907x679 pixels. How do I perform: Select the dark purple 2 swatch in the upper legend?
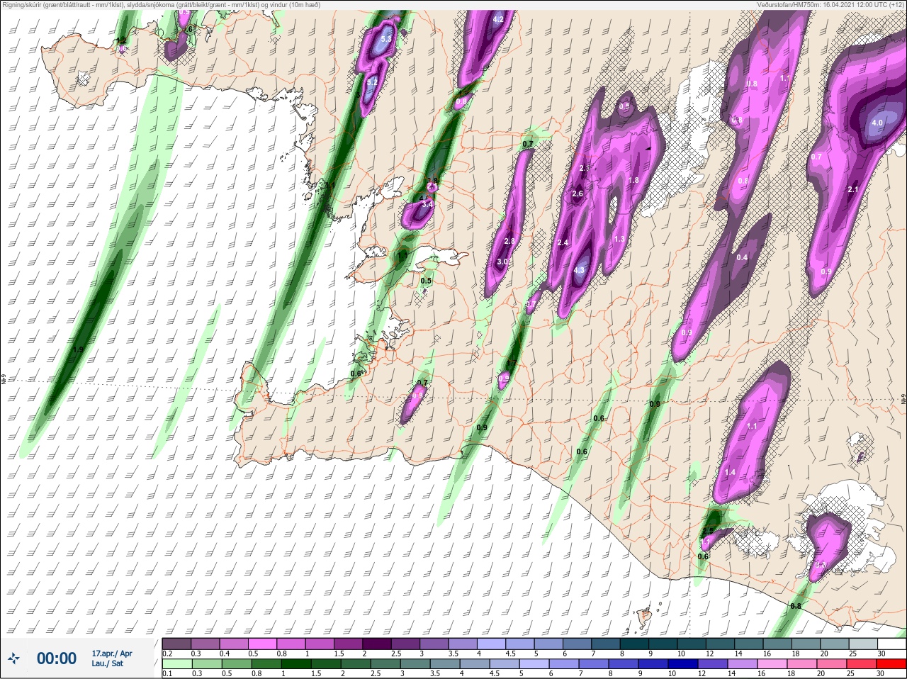(x=378, y=644)
